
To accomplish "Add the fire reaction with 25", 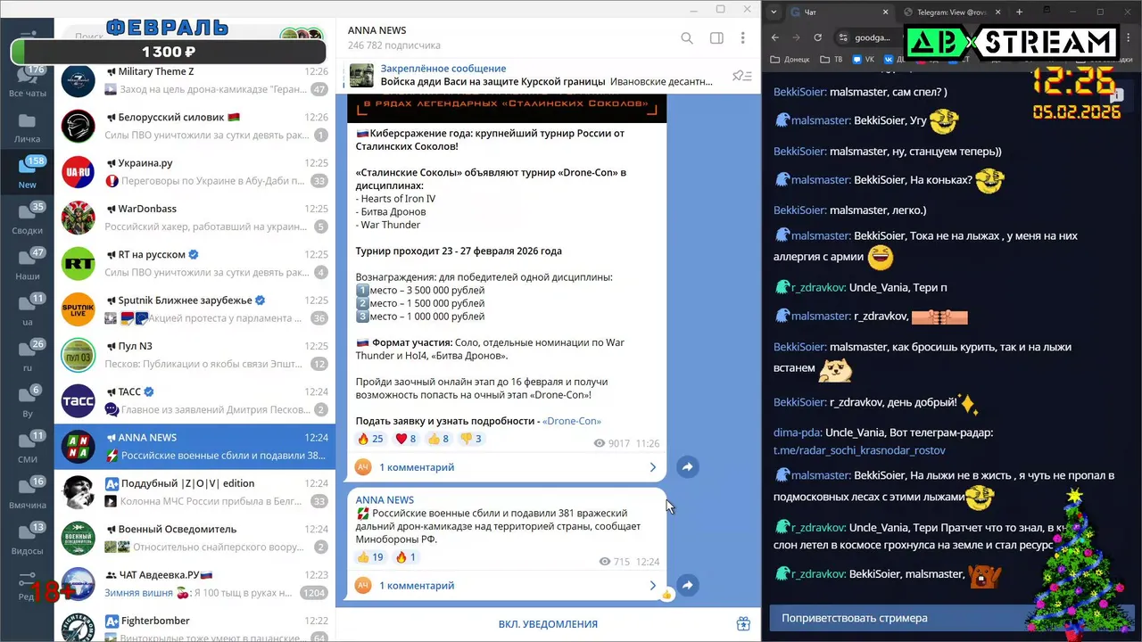I will [x=370, y=439].
